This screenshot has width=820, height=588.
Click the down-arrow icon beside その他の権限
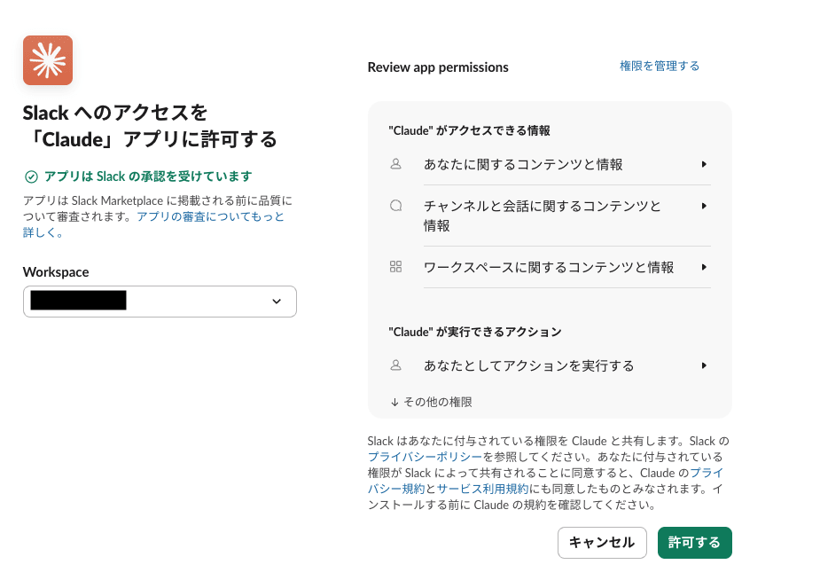tap(393, 401)
